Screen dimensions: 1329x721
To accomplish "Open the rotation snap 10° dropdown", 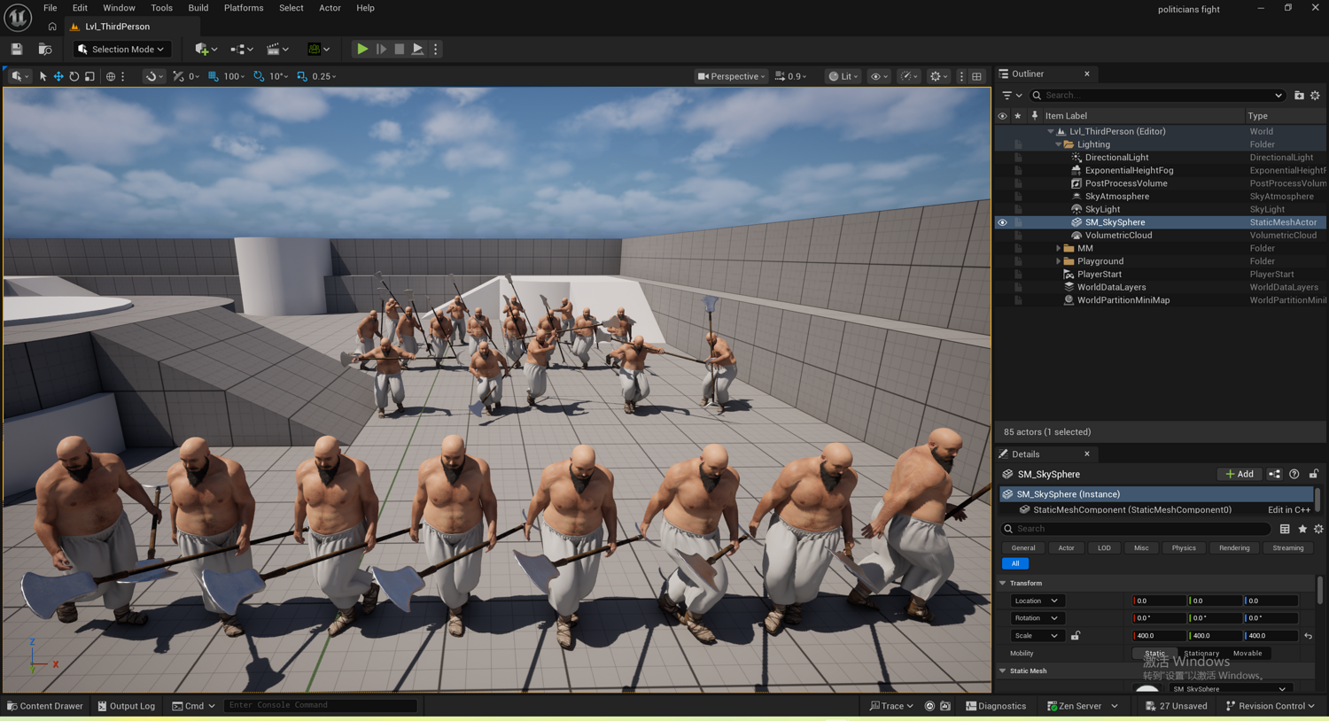I will pos(278,77).
